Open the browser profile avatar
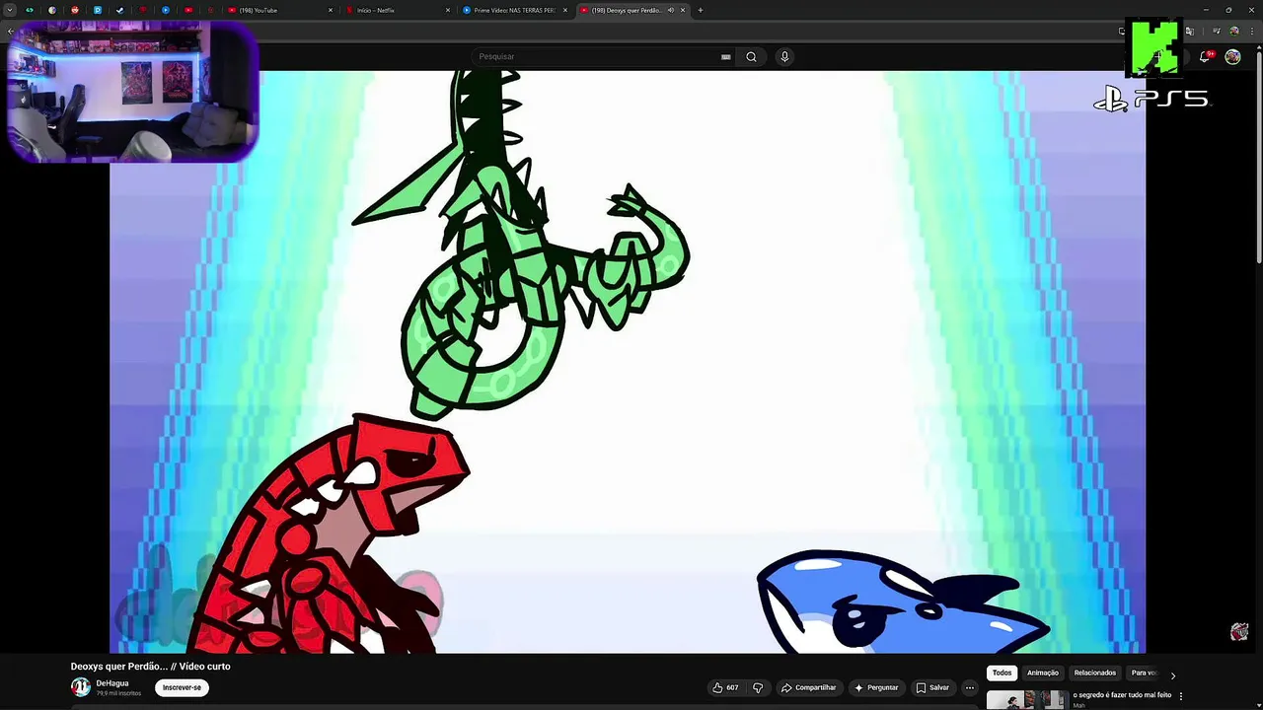This screenshot has height=710, width=1263. [1234, 32]
